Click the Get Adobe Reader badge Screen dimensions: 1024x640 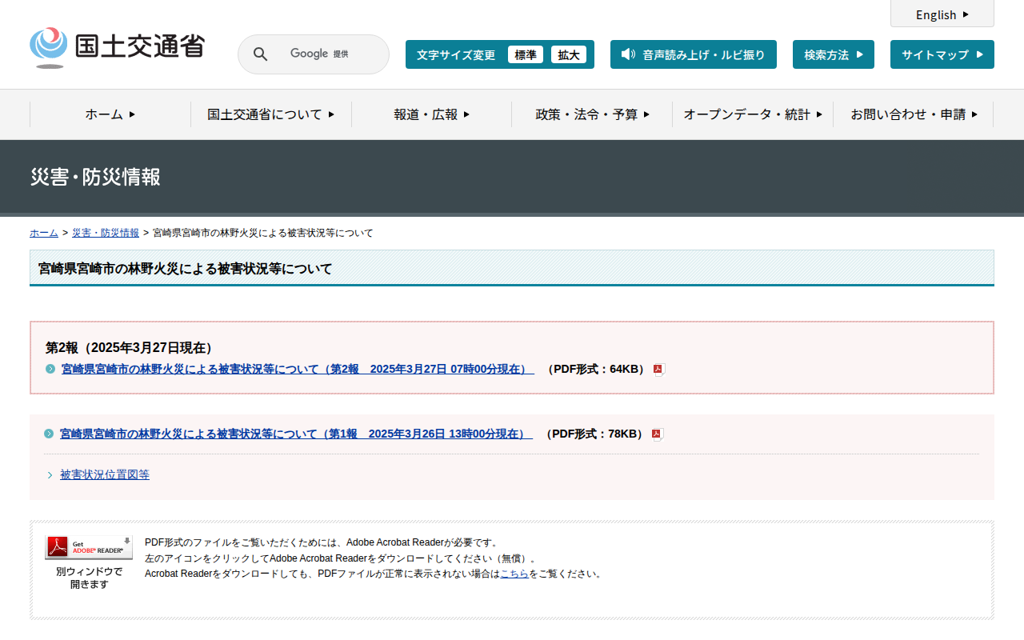click(89, 547)
